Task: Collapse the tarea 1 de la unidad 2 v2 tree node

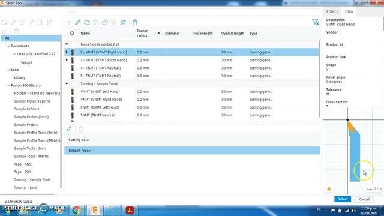Action: pos(14,54)
